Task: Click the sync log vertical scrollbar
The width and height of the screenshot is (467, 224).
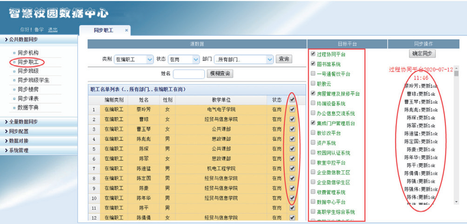Action: [456, 139]
